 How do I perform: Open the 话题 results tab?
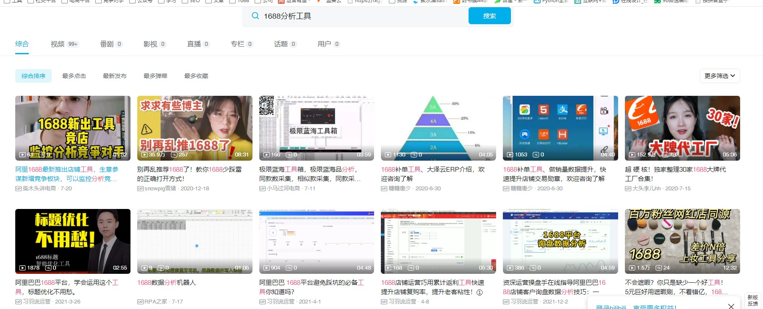point(285,44)
